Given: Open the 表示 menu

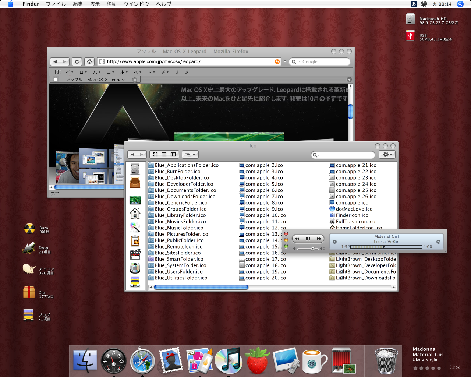Looking at the screenshot, I should click(95, 4).
